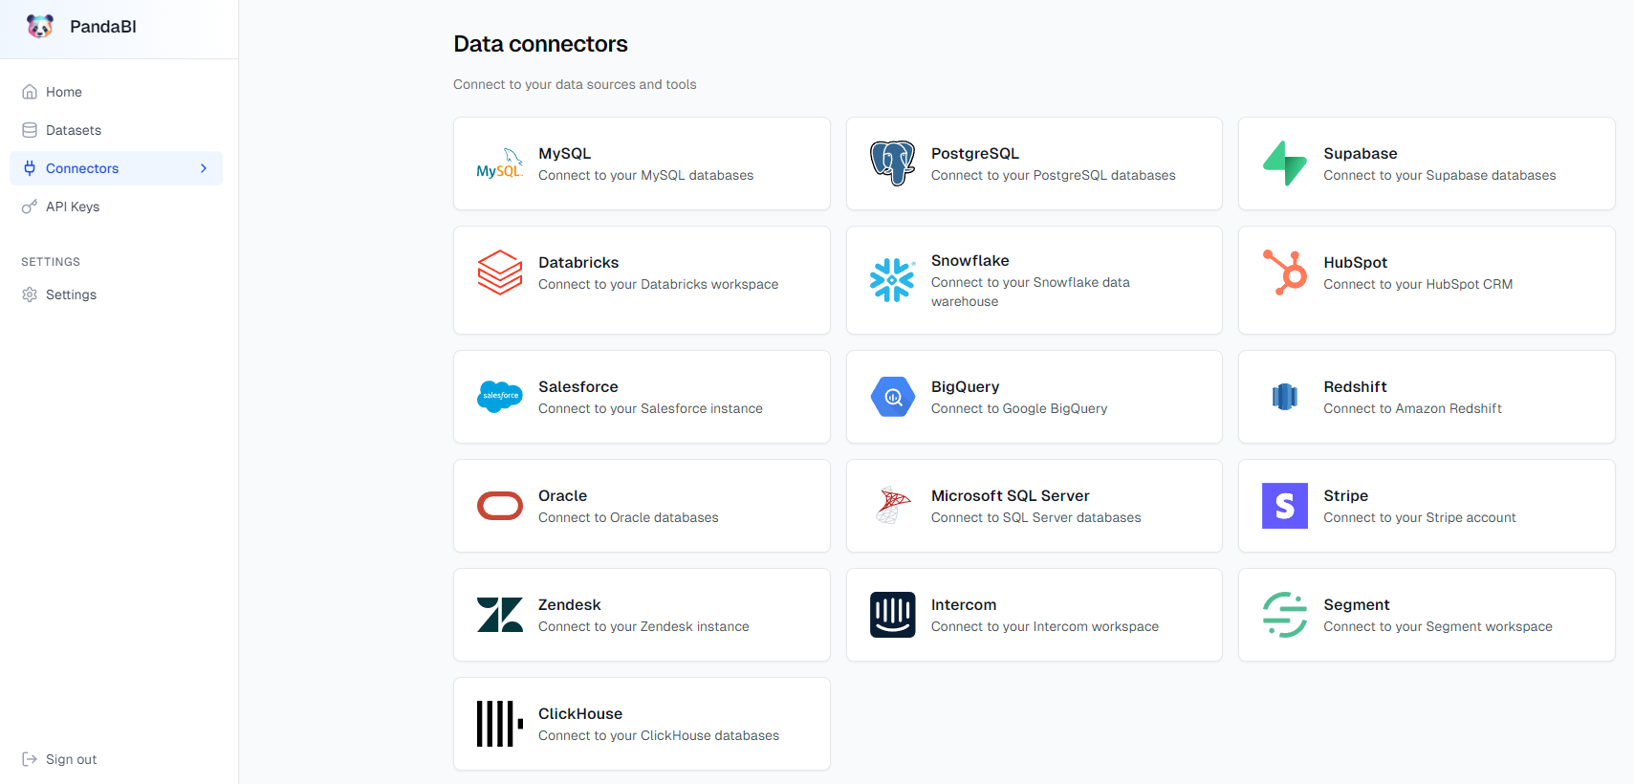
Task: Click the Salesforce cloud logo
Action: [x=500, y=397]
